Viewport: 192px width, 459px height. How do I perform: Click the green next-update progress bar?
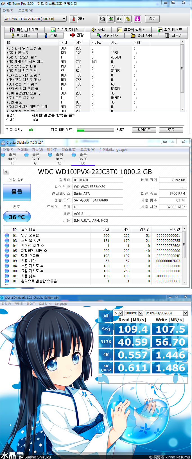[95, 130]
